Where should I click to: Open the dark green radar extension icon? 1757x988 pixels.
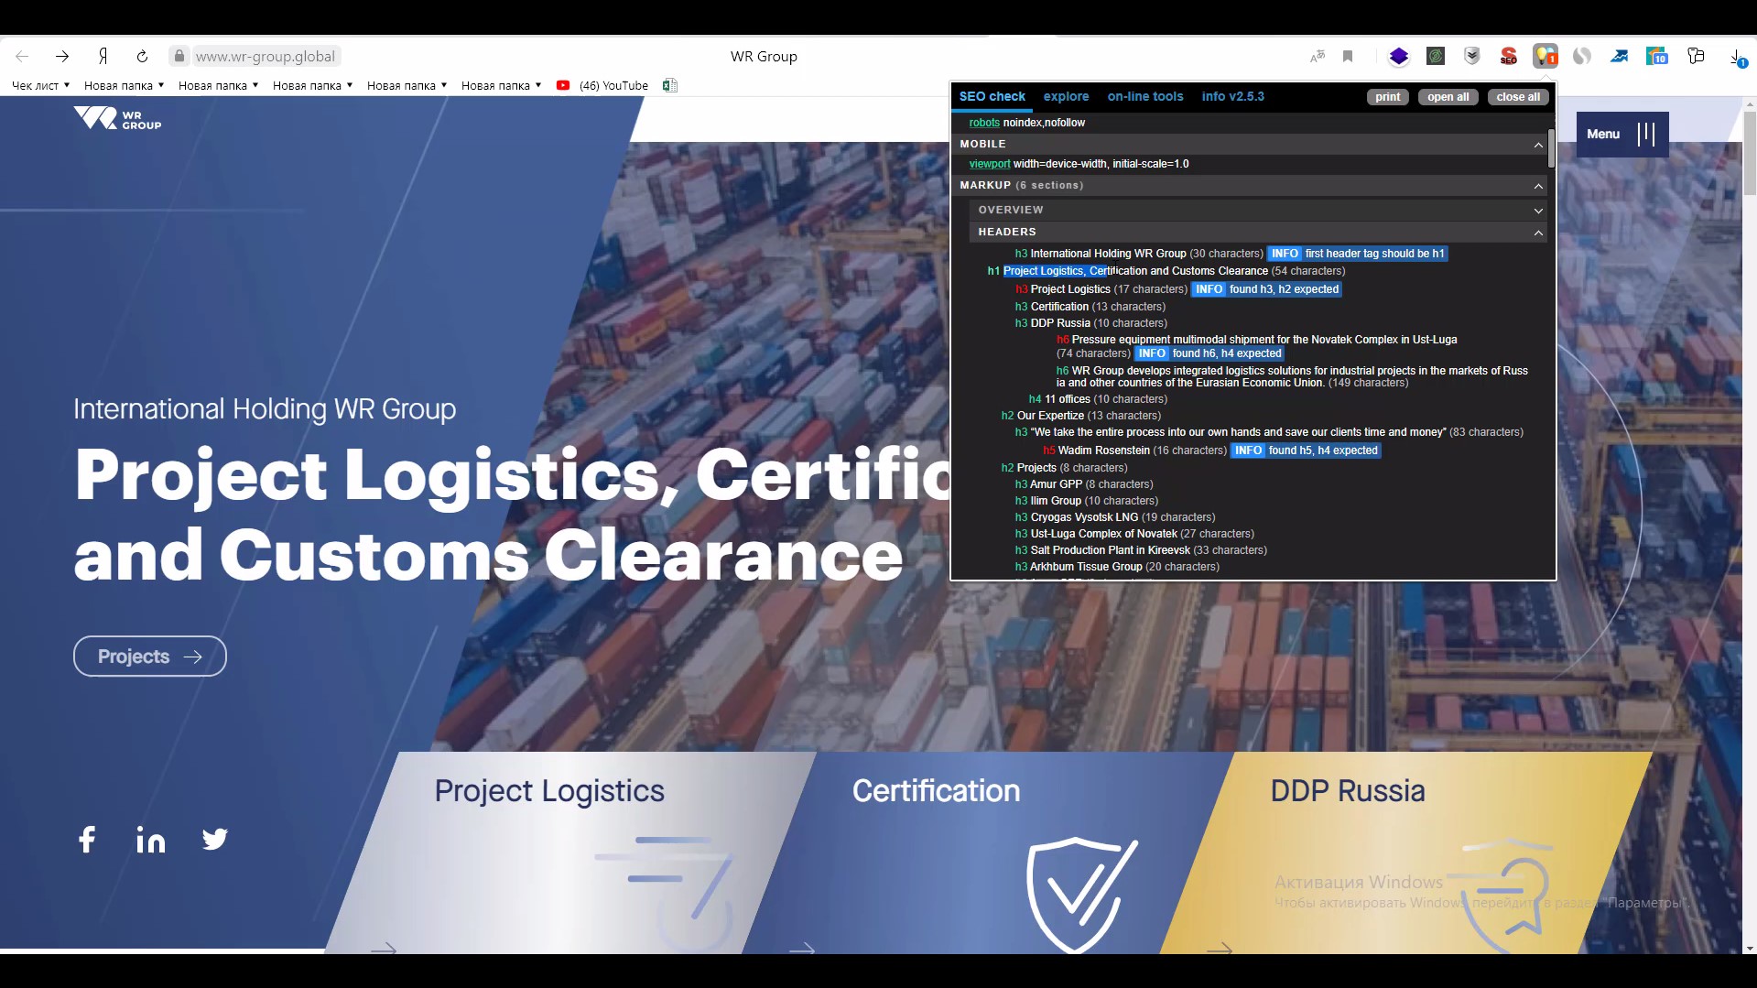click(1436, 57)
